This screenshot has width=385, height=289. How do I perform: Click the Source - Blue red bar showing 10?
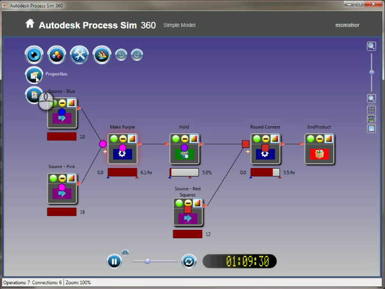[x=62, y=136]
